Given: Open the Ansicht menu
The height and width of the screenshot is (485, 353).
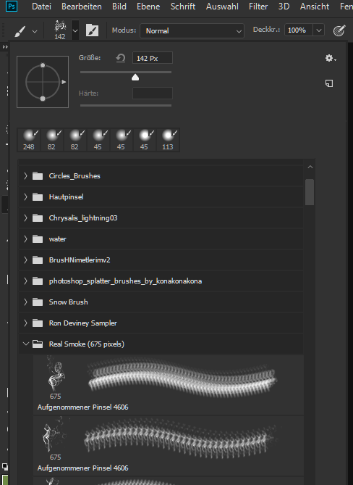Looking at the screenshot, I should (315, 7).
